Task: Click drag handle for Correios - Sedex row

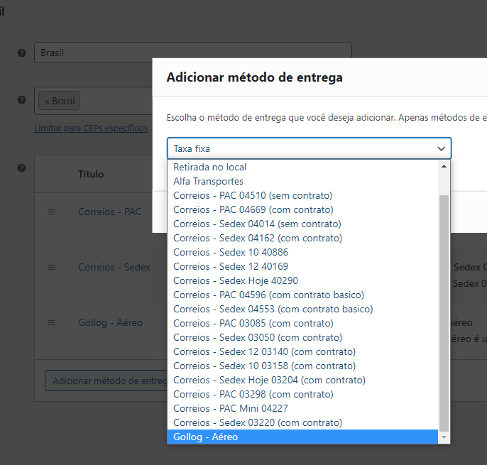Action: pos(51,268)
